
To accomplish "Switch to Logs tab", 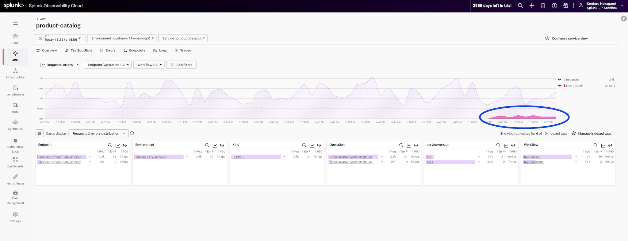I will 160,50.
